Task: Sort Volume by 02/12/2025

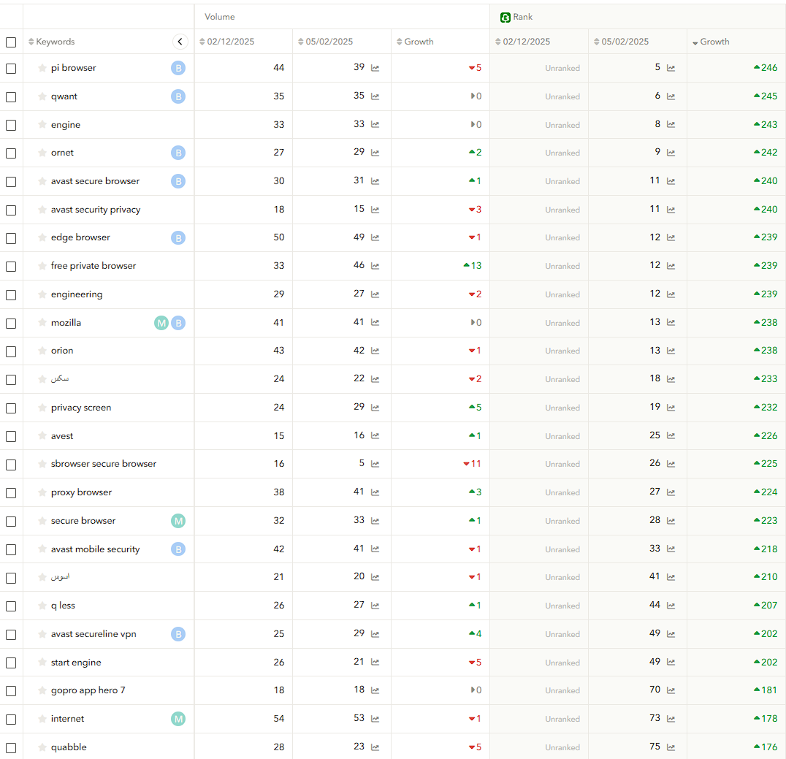Action: point(227,42)
